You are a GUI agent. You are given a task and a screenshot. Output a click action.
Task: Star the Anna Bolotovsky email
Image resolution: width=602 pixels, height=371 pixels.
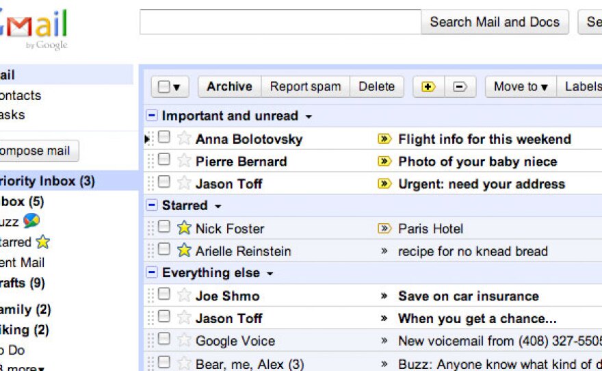click(x=183, y=138)
